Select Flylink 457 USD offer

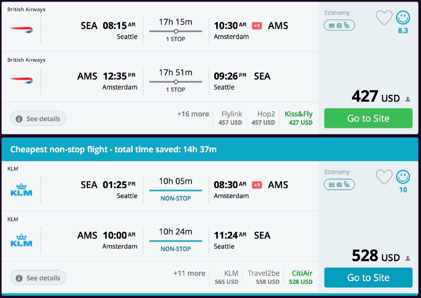(232, 118)
